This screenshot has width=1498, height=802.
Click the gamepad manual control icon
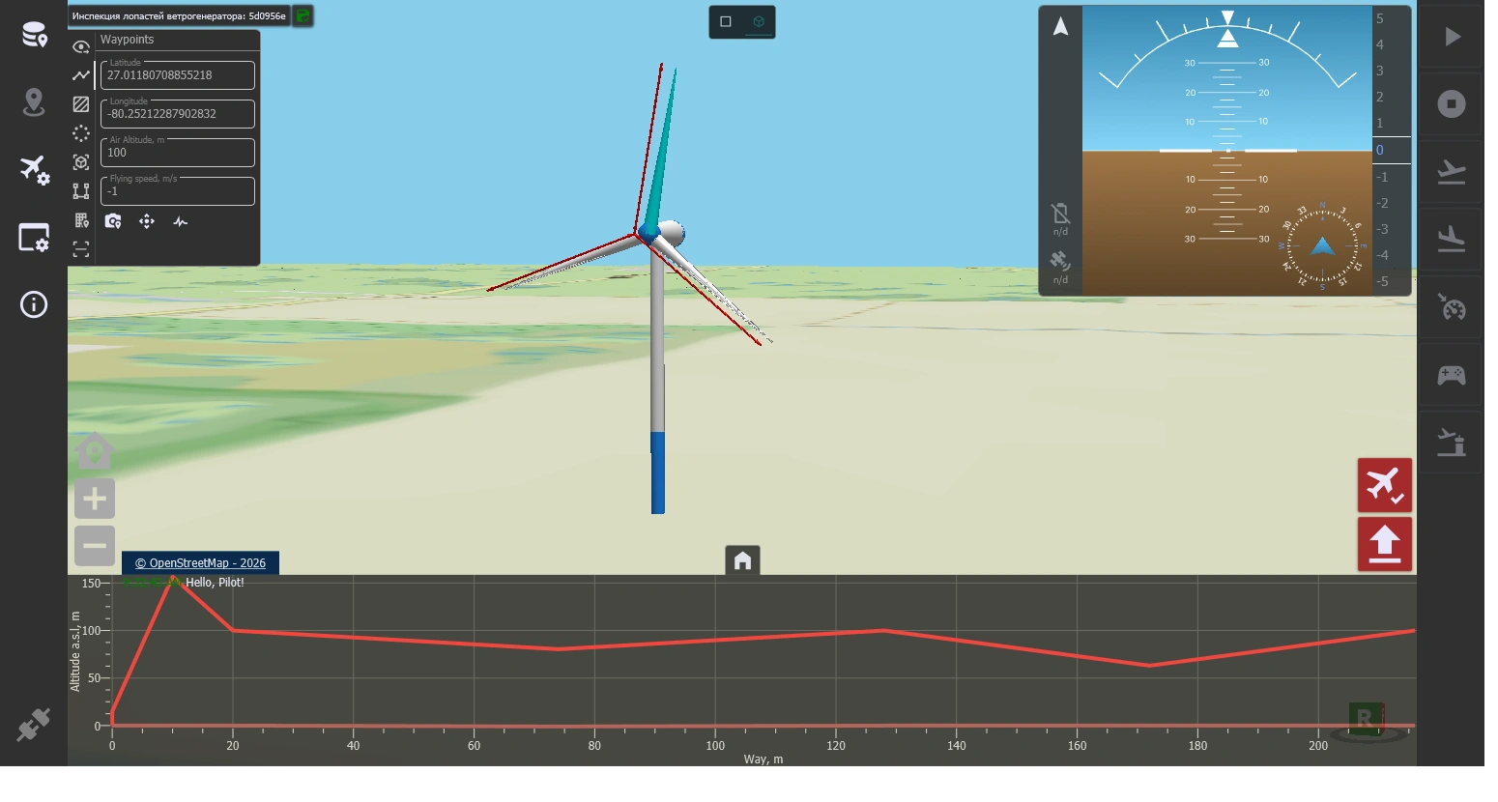tap(1452, 375)
